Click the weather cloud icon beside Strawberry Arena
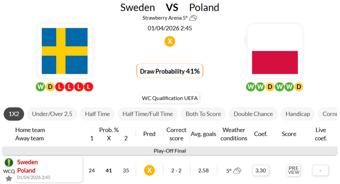 click(193, 18)
